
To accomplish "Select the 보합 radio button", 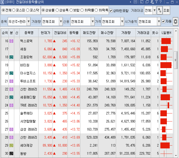I will click(x=71, y=10).
